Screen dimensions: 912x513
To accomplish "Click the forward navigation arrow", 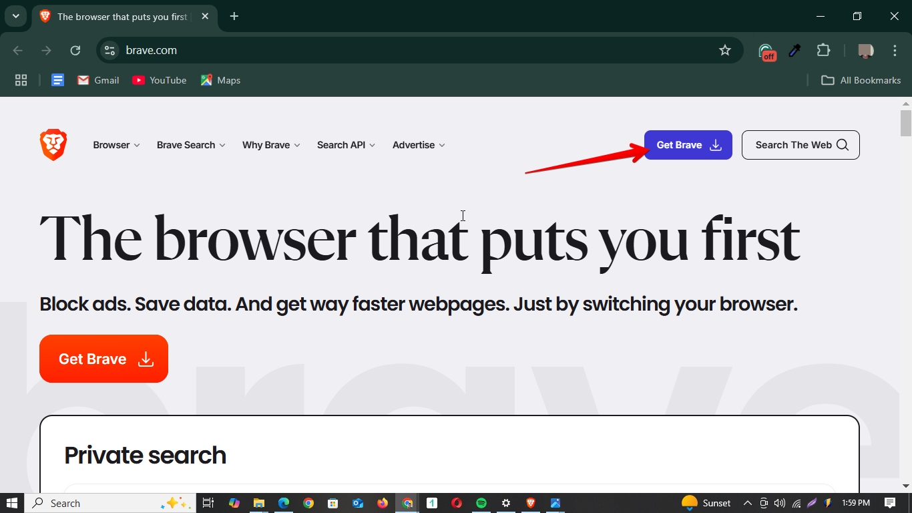I will [x=46, y=50].
